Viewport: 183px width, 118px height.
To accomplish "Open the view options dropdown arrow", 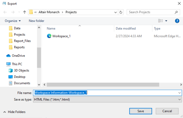I will point(166,21).
